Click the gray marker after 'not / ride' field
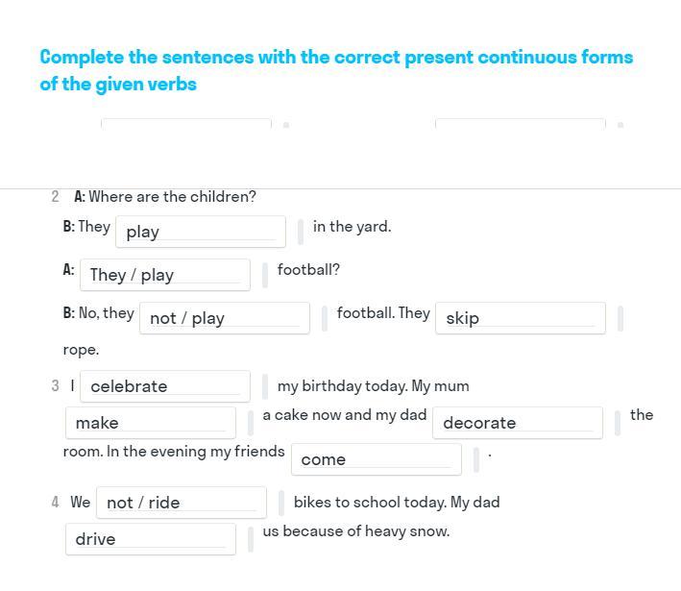Viewport: 681px width, 591px height. point(281,503)
